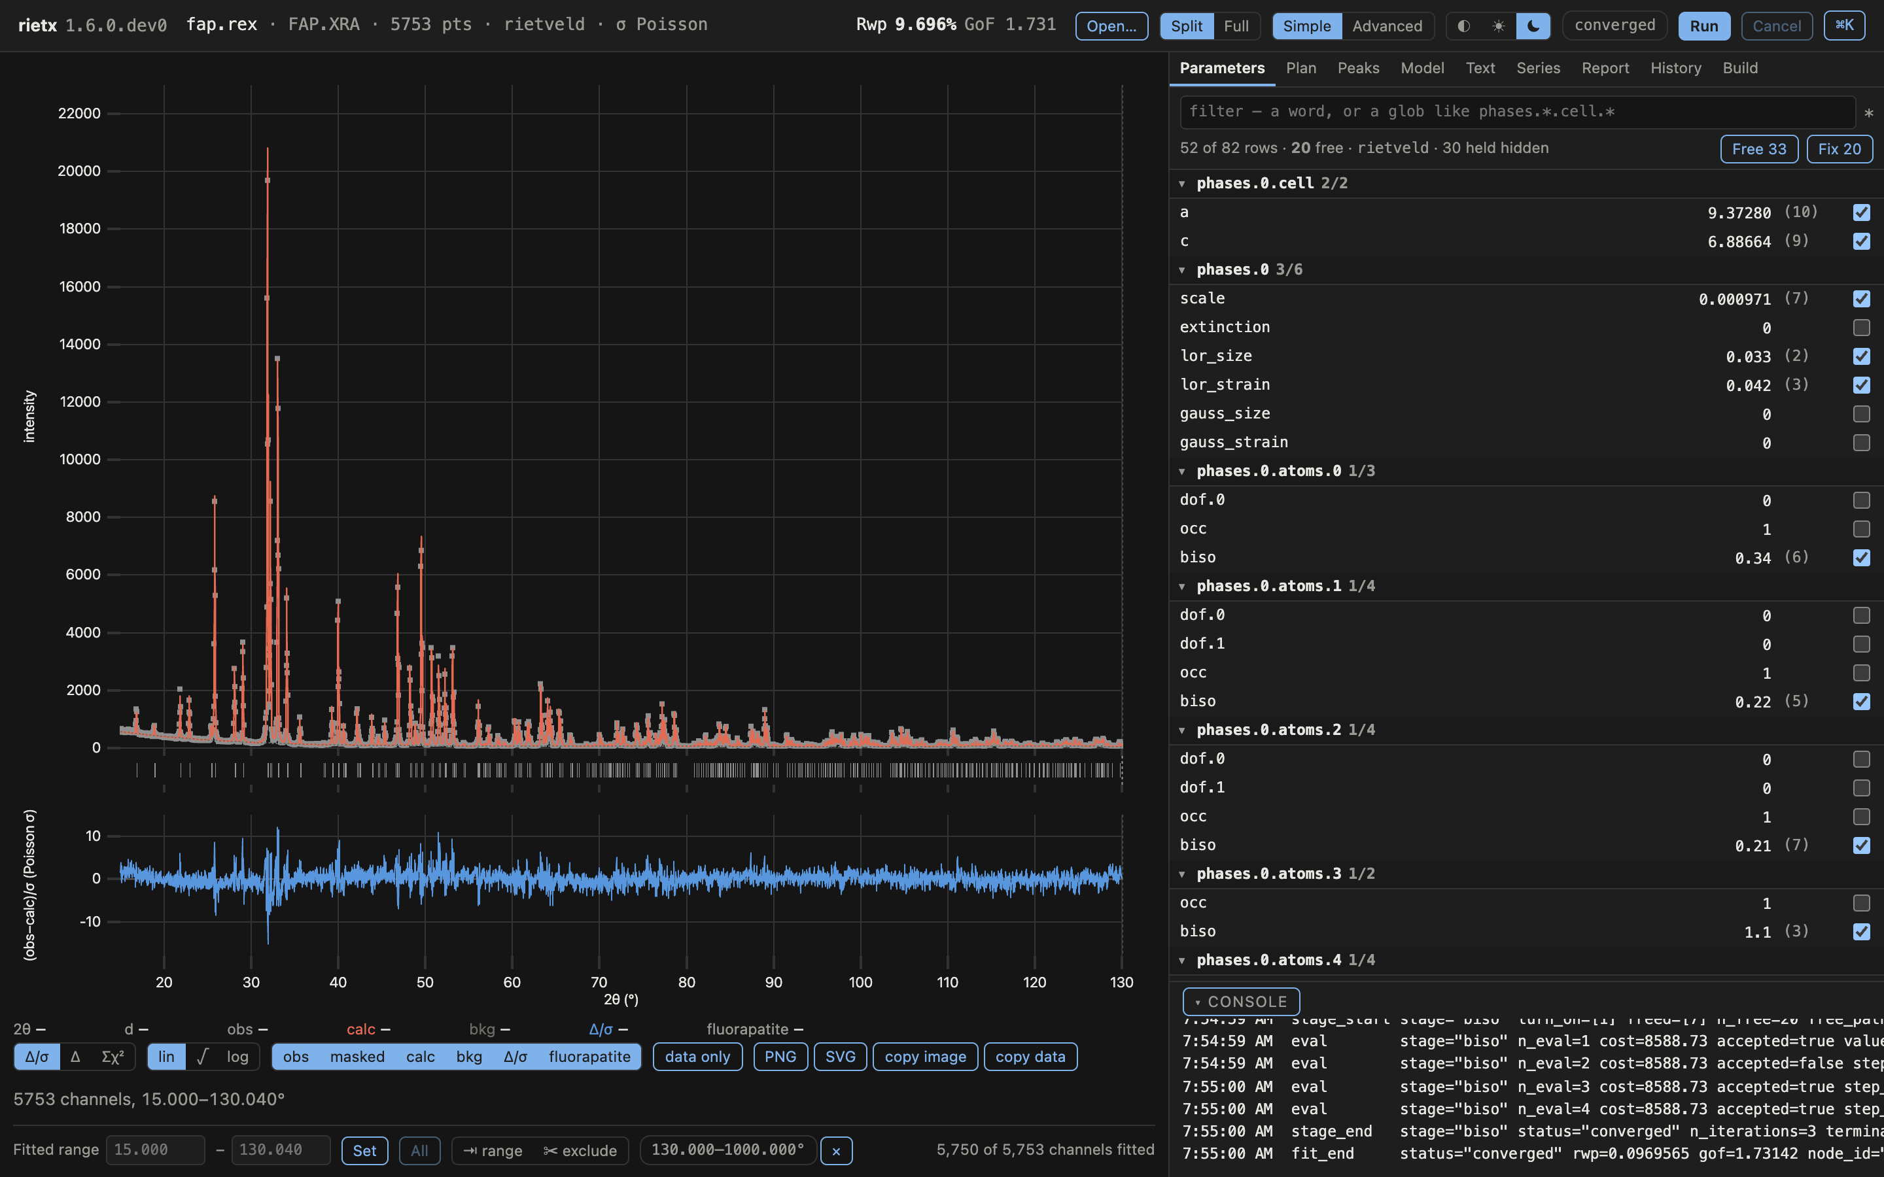
Task: Switch to the History tab
Action: (1675, 69)
